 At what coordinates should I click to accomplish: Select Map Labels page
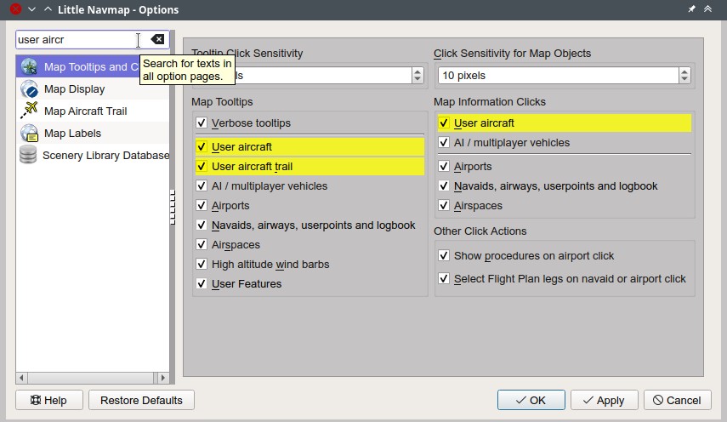pyautogui.click(x=93, y=133)
